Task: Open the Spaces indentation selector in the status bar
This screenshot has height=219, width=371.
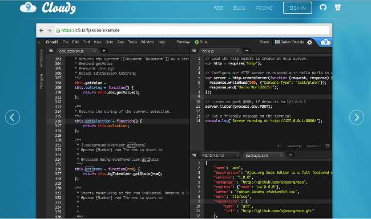Action: click(313, 146)
